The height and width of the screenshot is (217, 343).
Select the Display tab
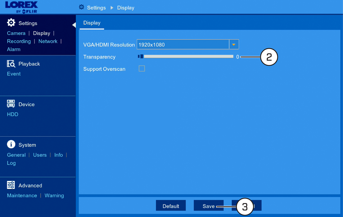point(92,23)
